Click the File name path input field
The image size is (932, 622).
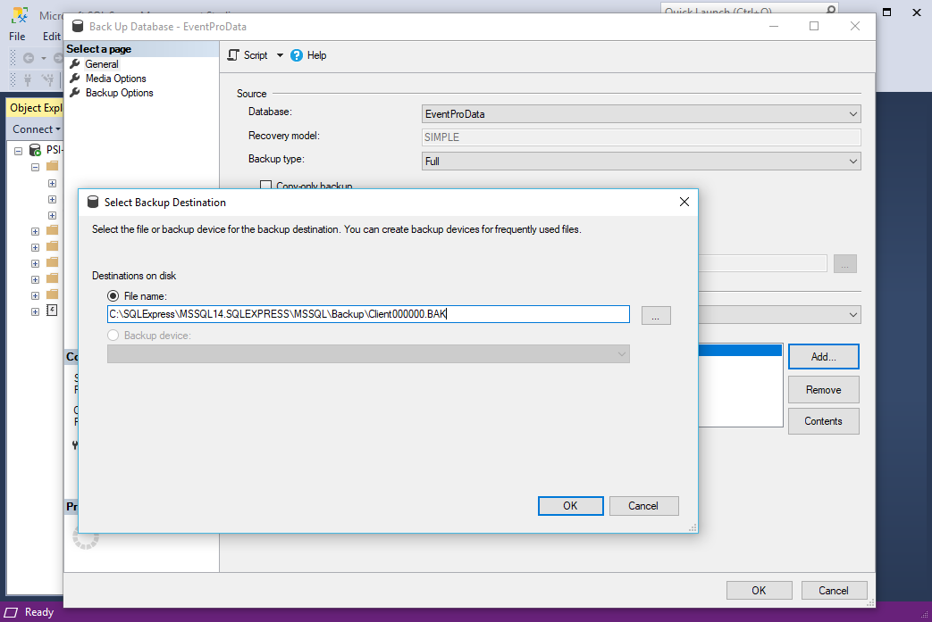(x=368, y=314)
